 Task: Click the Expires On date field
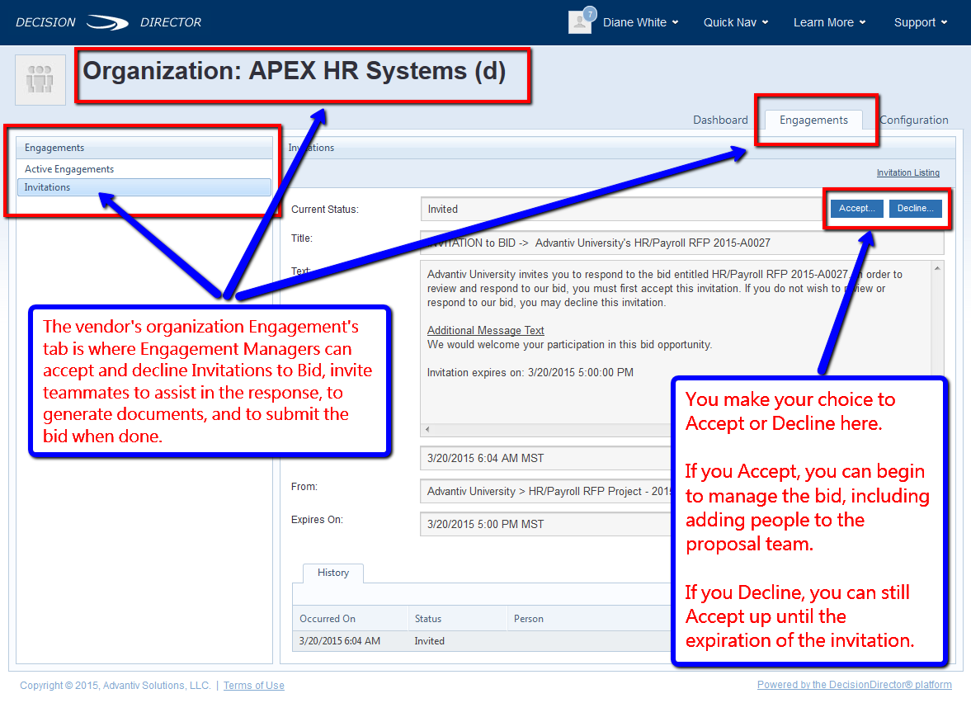[x=545, y=524]
